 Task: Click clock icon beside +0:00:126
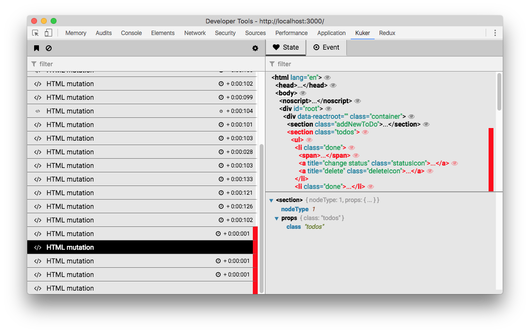[x=221, y=206]
